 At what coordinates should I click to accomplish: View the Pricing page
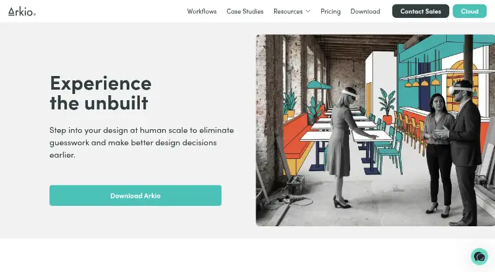[330, 11]
